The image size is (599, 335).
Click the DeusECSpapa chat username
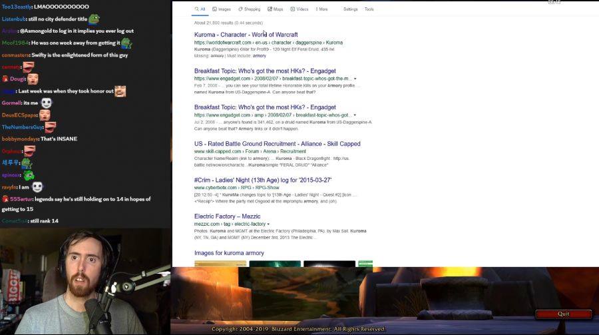pos(19,115)
